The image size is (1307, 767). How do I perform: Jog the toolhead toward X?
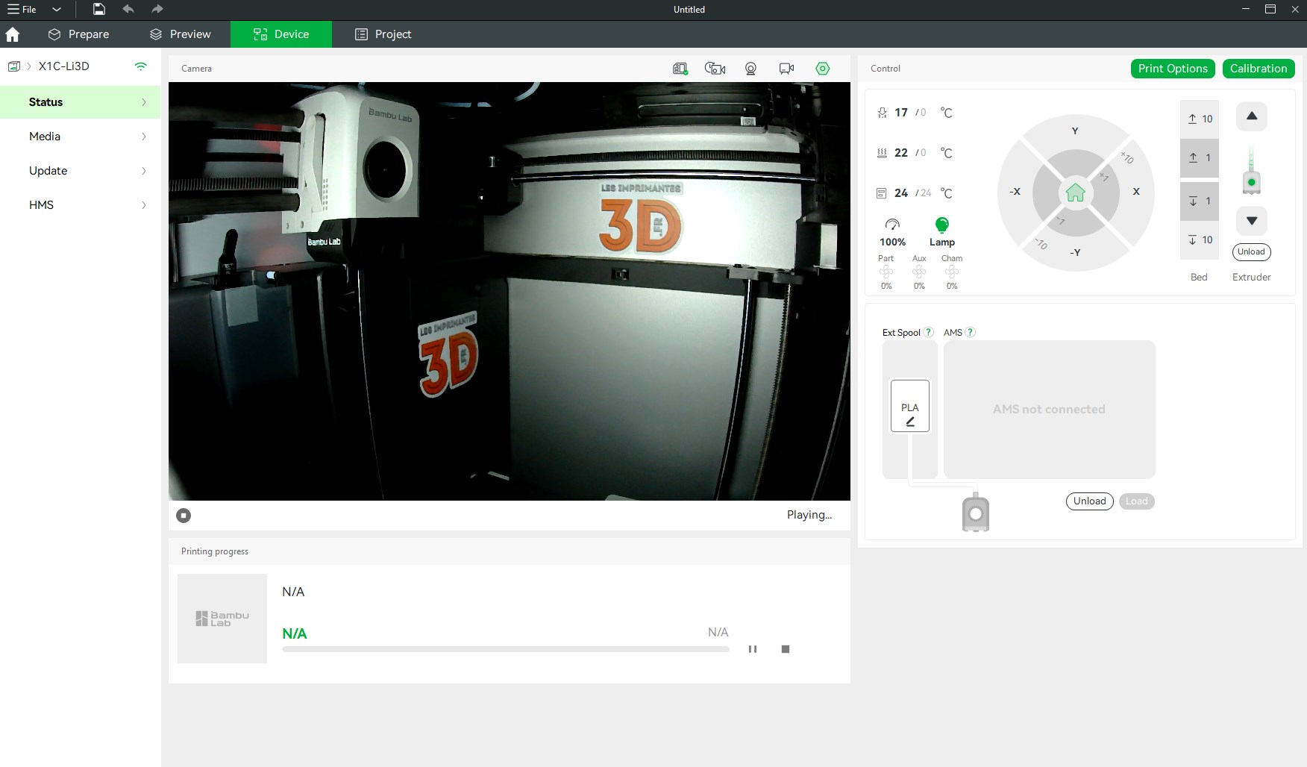(x=1136, y=192)
